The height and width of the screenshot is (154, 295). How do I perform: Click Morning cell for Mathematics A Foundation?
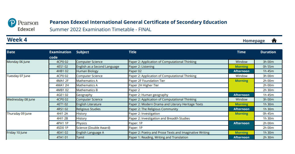coord(241,81)
